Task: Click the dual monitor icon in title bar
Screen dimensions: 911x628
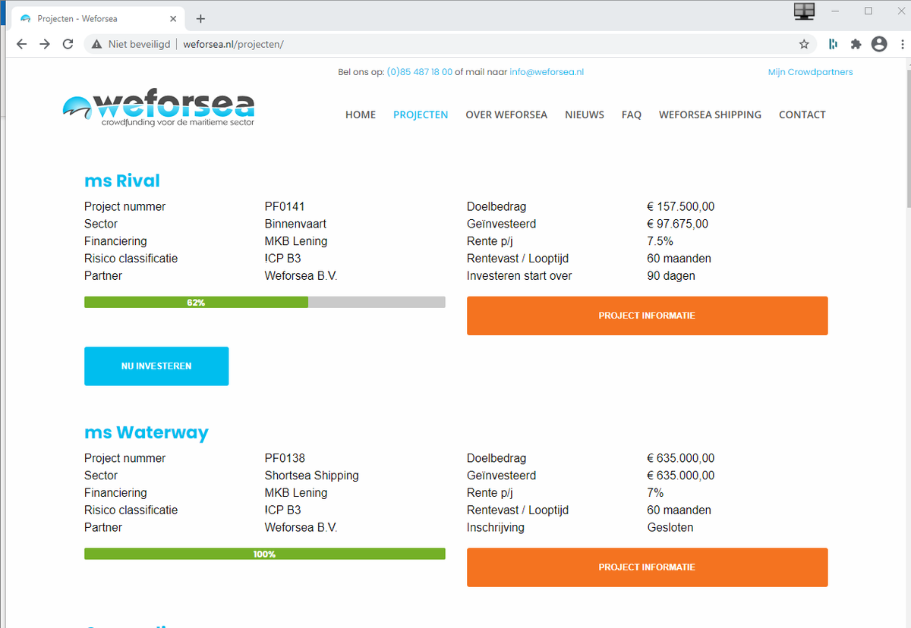Action: click(804, 11)
